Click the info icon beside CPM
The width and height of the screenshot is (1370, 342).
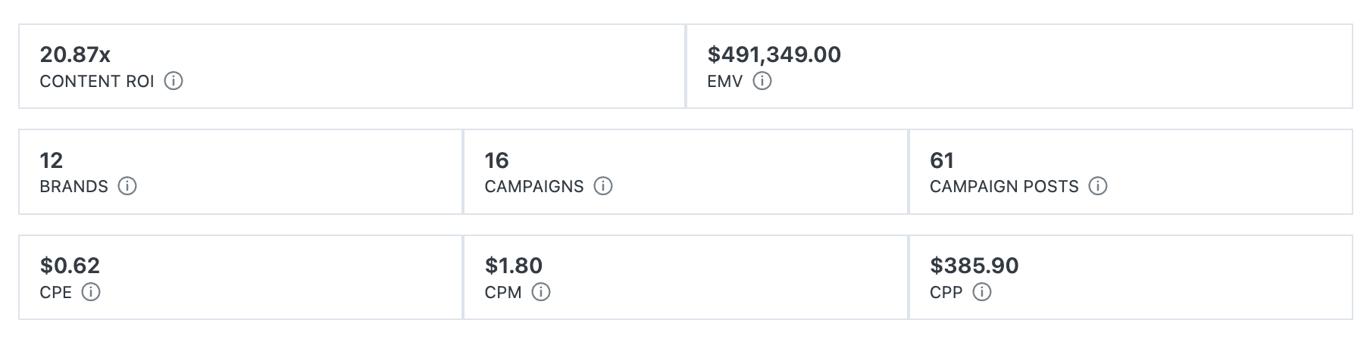[541, 292]
